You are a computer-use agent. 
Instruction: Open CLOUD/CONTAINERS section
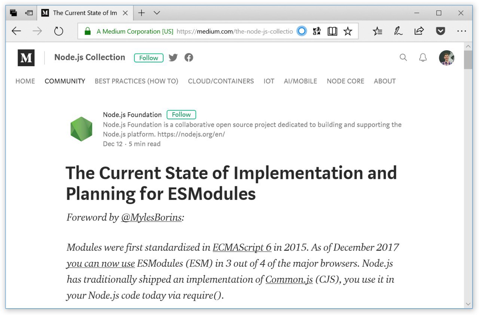coord(221,81)
